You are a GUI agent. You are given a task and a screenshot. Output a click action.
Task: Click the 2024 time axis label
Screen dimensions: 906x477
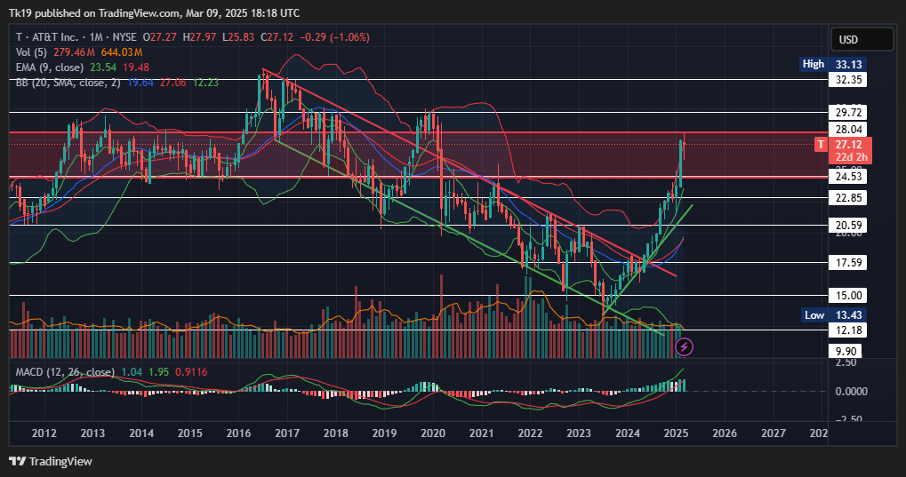(628, 433)
